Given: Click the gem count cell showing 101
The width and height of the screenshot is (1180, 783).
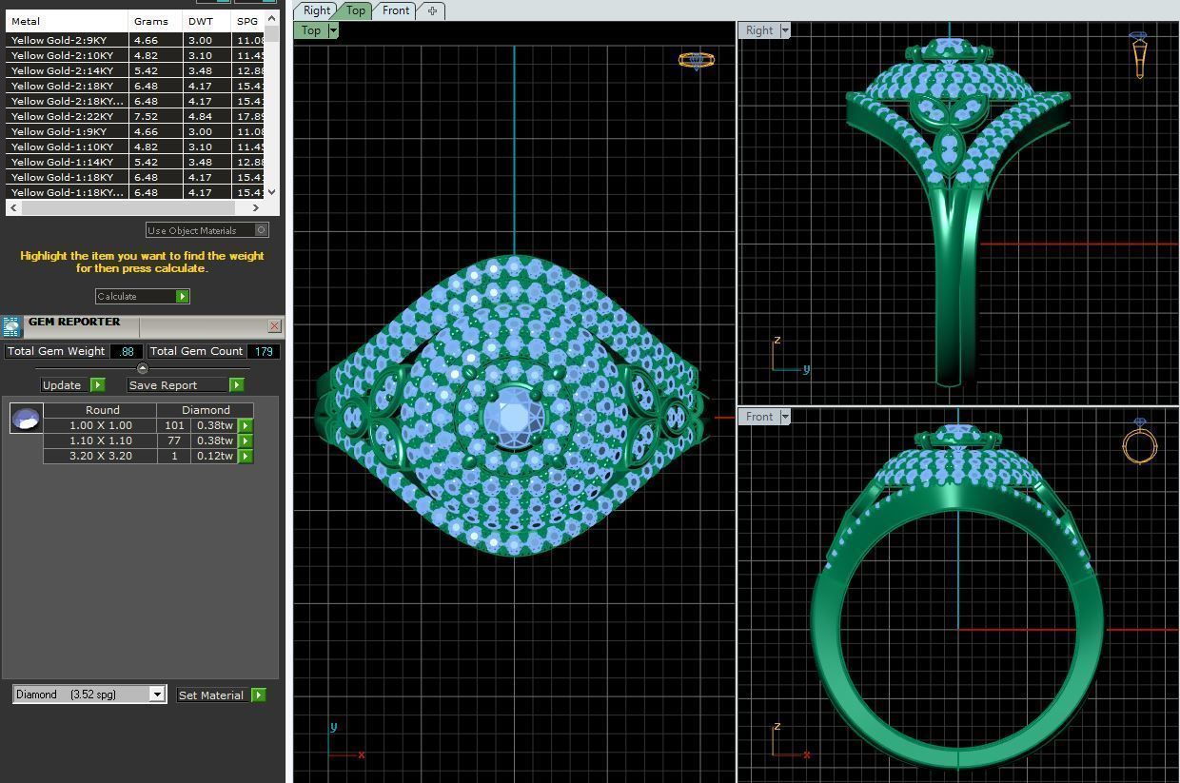Looking at the screenshot, I should click(175, 426).
